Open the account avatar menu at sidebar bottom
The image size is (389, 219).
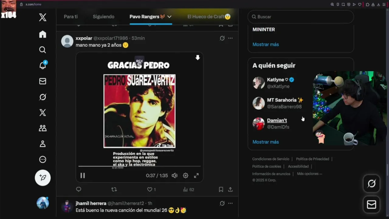[x=43, y=203]
